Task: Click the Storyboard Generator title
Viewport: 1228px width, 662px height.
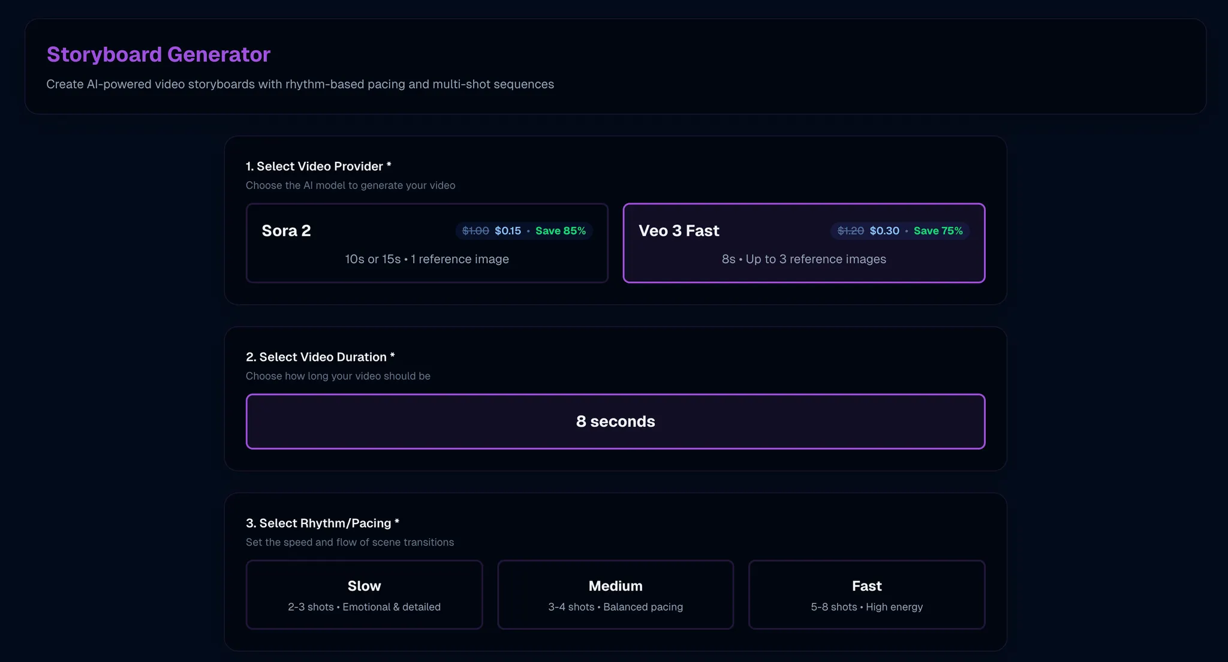Action: click(x=158, y=55)
